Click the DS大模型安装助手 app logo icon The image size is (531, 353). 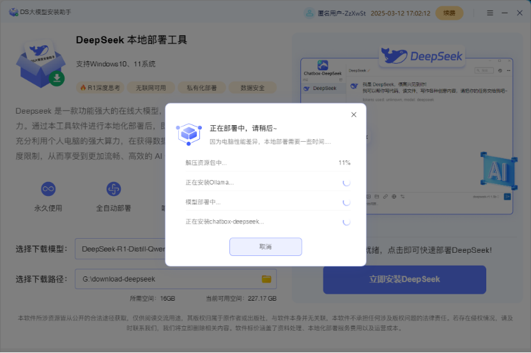coord(13,12)
